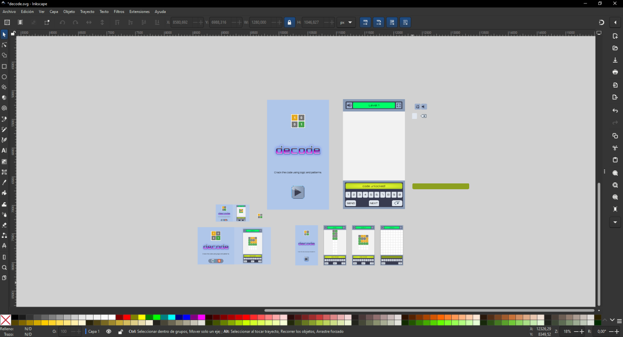Toggle the width/height ratio lock
This screenshot has width=623, height=337.
pyautogui.click(x=289, y=23)
